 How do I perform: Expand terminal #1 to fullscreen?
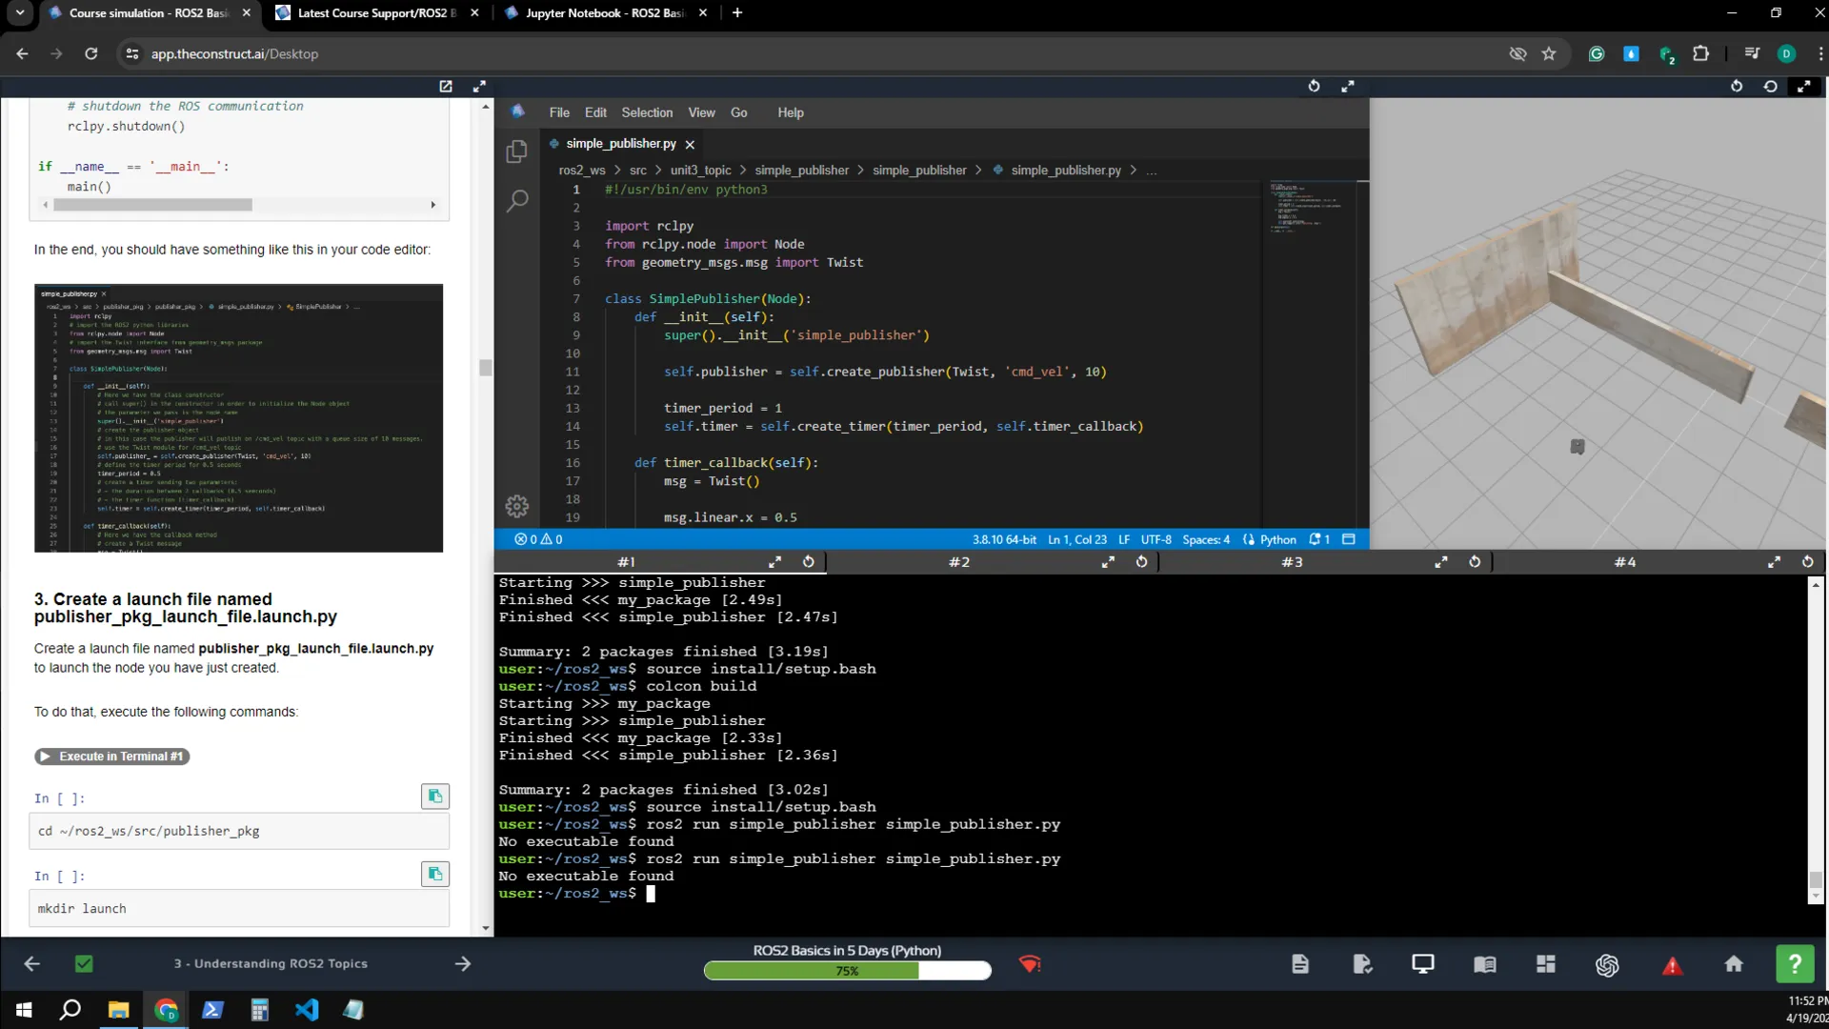click(x=775, y=562)
